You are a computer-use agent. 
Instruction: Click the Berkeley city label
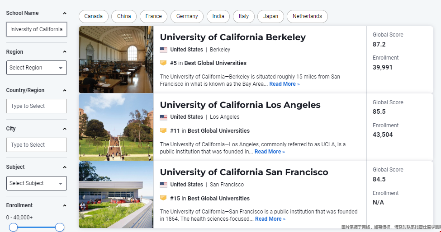point(220,50)
